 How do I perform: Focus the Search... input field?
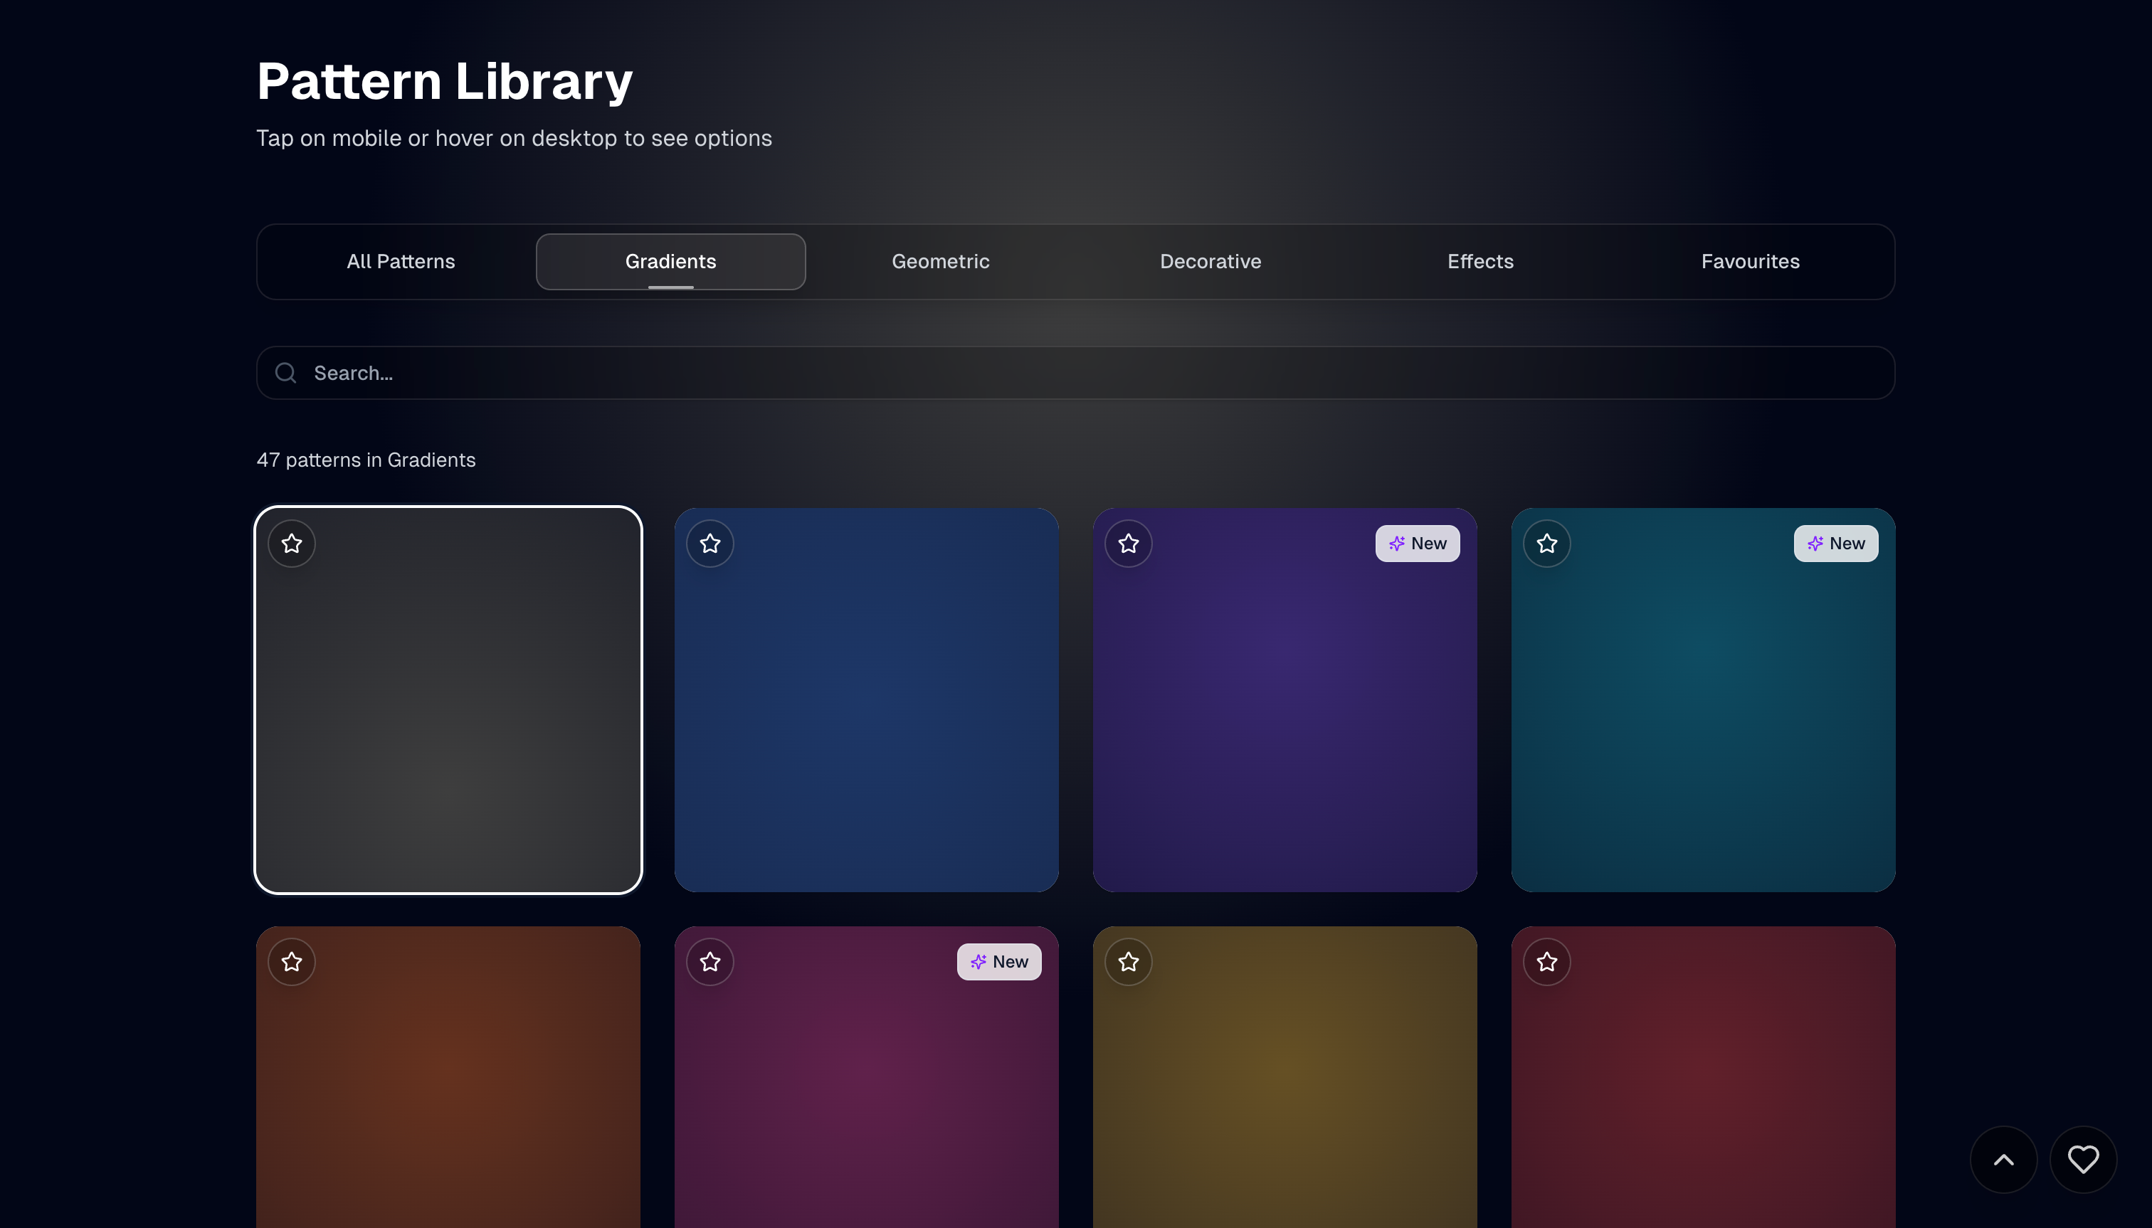click(1075, 373)
